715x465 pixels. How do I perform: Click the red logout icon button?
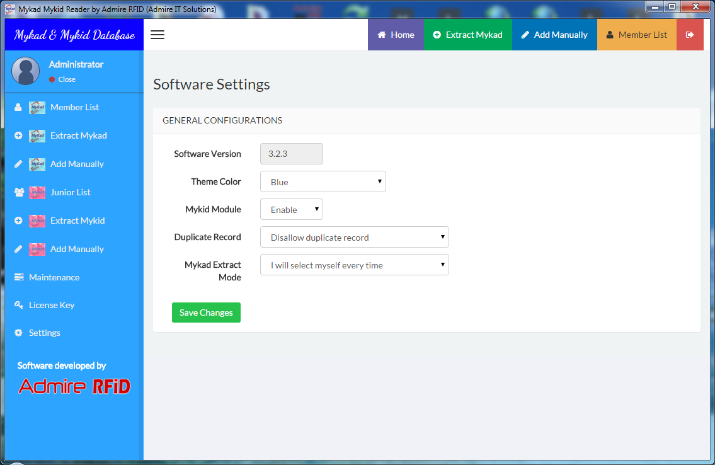(x=690, y=35)
